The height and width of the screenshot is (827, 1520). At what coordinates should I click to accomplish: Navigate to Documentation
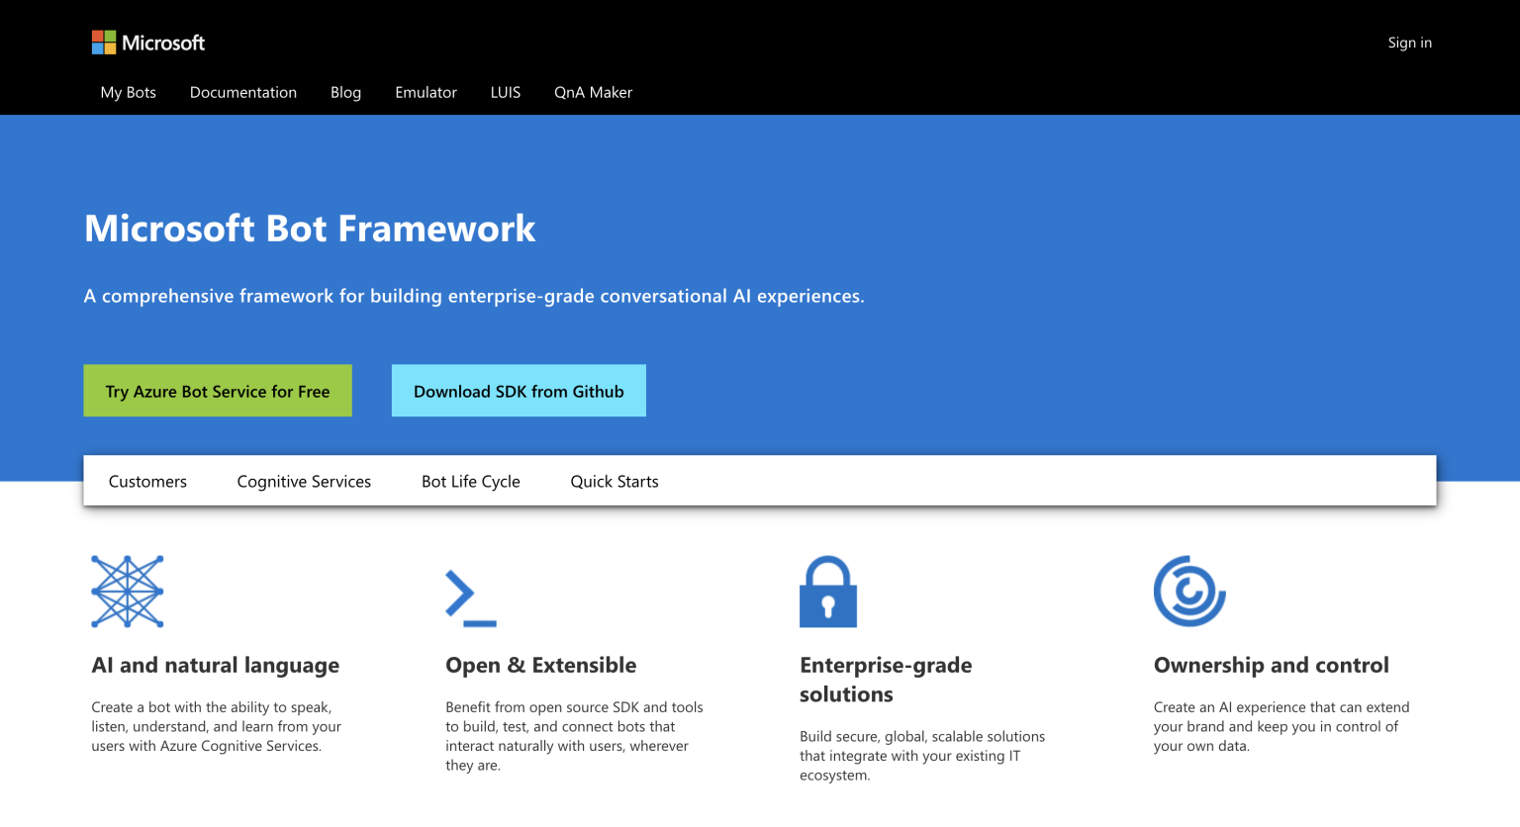point(243,92)
